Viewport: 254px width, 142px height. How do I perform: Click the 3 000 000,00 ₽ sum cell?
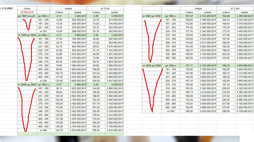click(208, 85)
